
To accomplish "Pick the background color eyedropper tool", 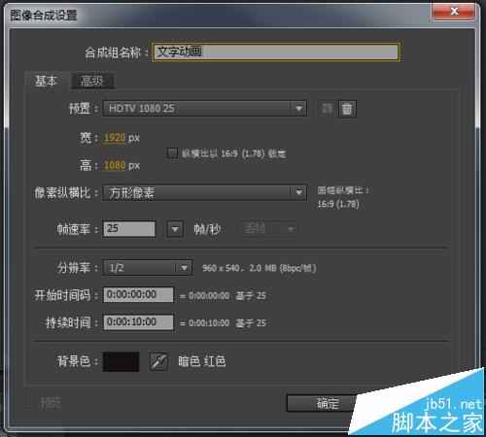I will click(158, 361).
